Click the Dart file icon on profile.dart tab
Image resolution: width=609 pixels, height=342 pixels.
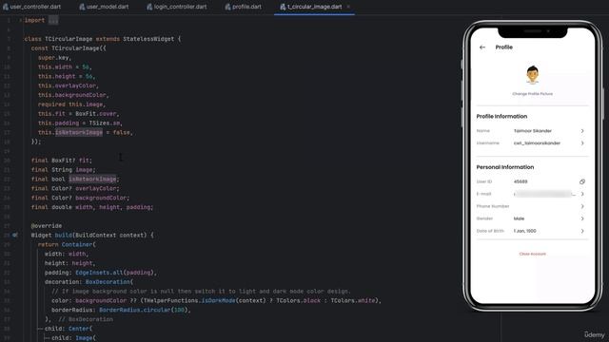(x=228, y=7)
